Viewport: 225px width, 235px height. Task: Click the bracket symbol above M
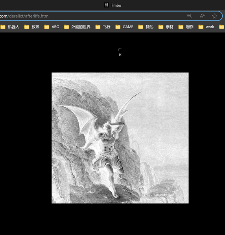point(120,49)
